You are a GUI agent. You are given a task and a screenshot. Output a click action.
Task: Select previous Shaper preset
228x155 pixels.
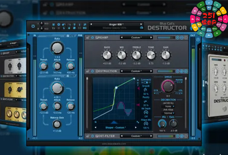(x=95, y=128)
